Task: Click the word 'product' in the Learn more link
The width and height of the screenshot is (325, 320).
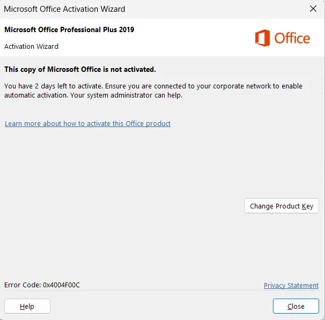Action: 158,123
